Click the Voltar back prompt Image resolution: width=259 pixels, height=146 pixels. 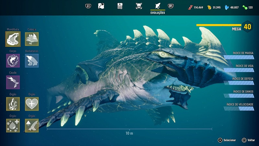248,140
